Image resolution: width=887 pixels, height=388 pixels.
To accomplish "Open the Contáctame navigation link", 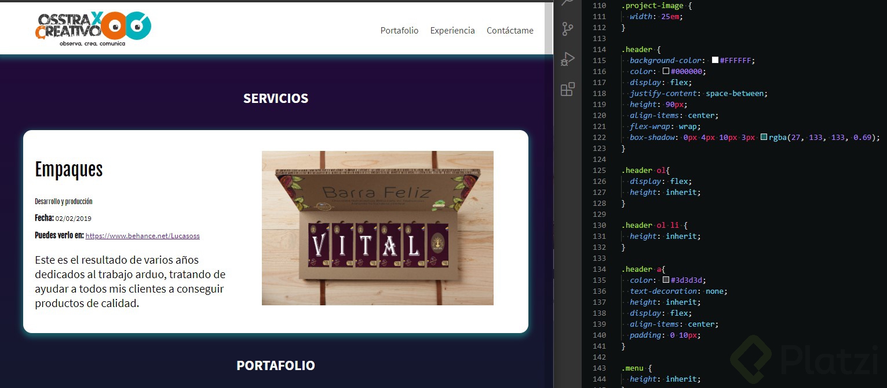I will (510, 31).
